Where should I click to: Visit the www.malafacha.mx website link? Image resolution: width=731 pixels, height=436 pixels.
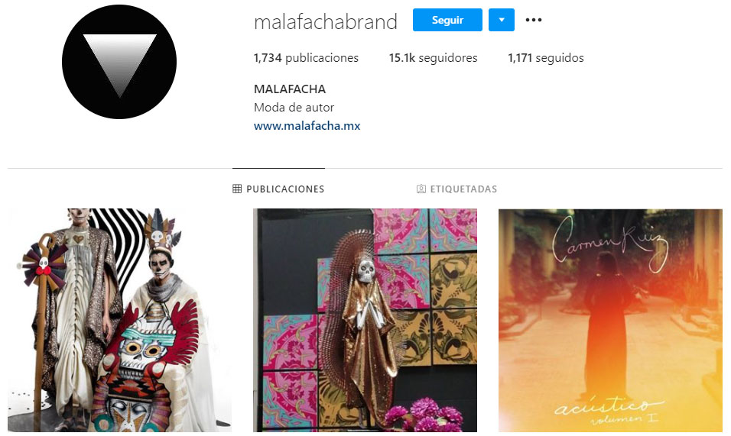[x=307, y=126]
